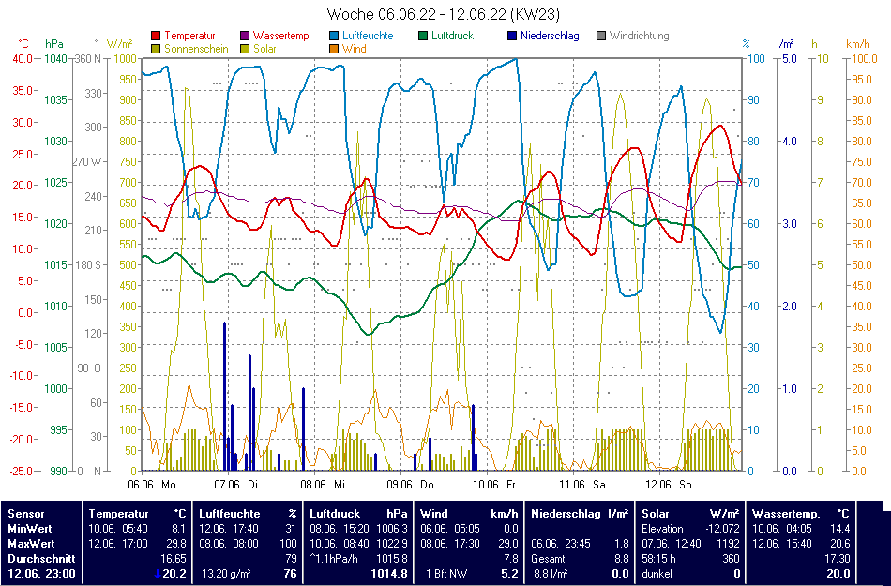
Task: Click the 'Sensor' header in the table
Action: (26, 514)
